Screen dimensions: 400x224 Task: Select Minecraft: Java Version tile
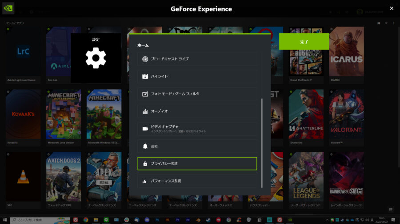[x=64, y=117]
